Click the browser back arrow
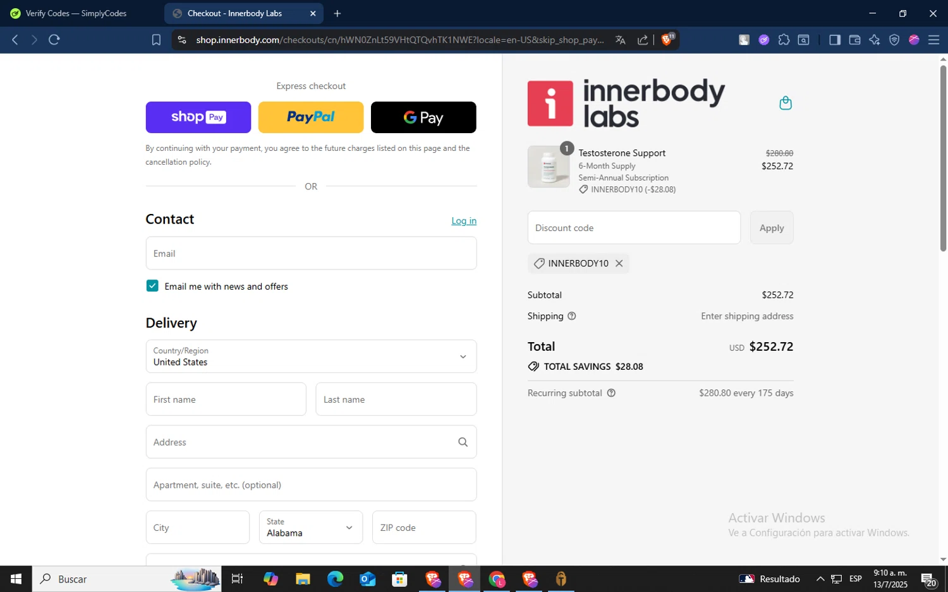Viewport: 948px width, 592px height. [x=15, y=40]
